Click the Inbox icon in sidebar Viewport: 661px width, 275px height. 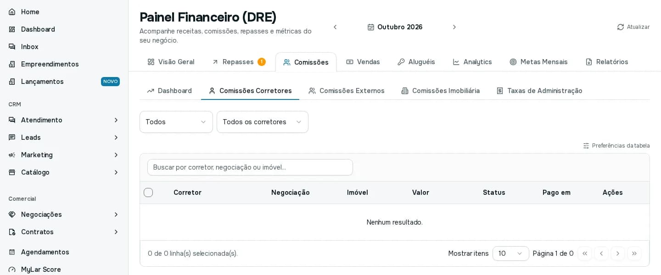click(12, 47)
